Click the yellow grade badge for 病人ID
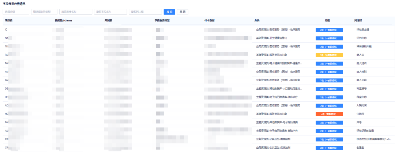This screenshot has height=152, width=395. (329, 55)
